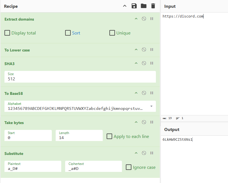Viewport: 228px width, 183px height.
Task: Collapse the SHA3 operation panel
Action: [x=136, y=63]
